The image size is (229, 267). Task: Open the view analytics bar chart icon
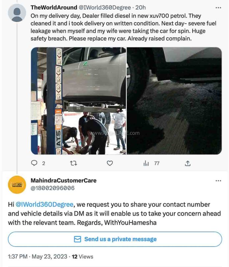146,163
